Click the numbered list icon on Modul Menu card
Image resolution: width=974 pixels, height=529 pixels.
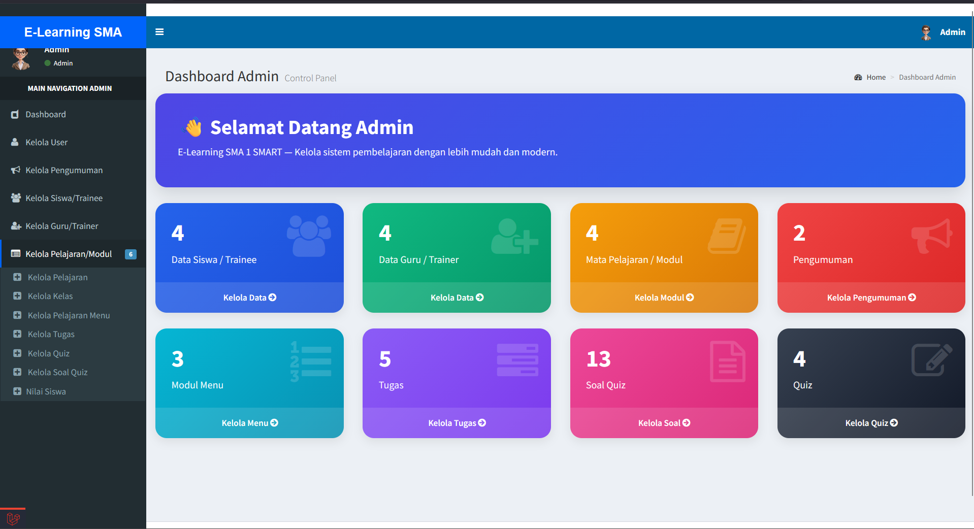310,361
